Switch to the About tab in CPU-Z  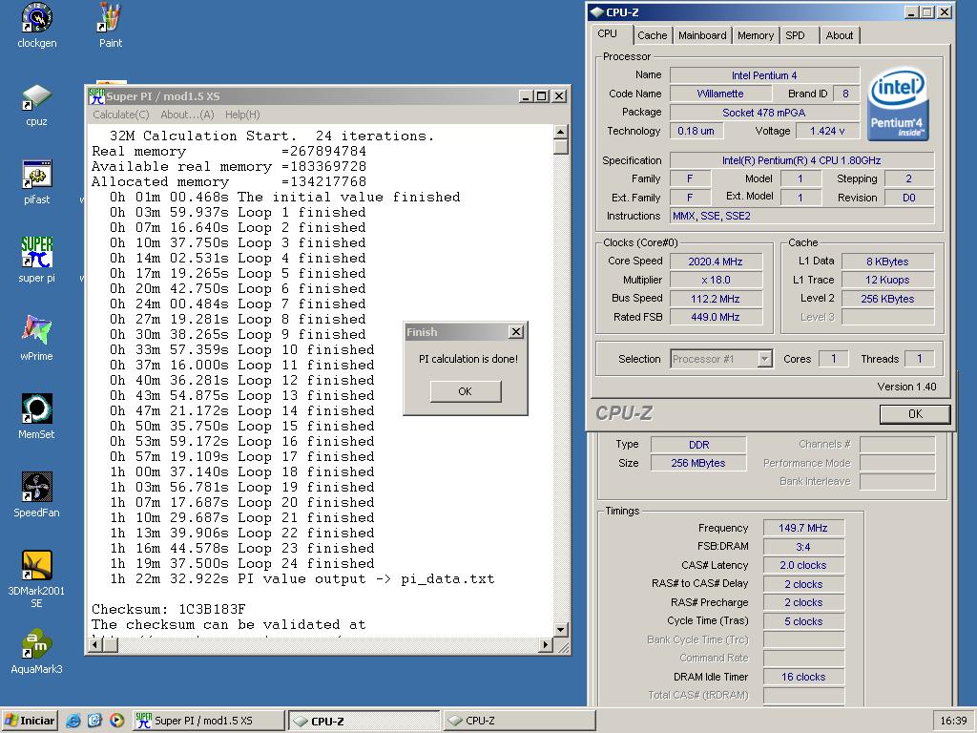point(840,35)
